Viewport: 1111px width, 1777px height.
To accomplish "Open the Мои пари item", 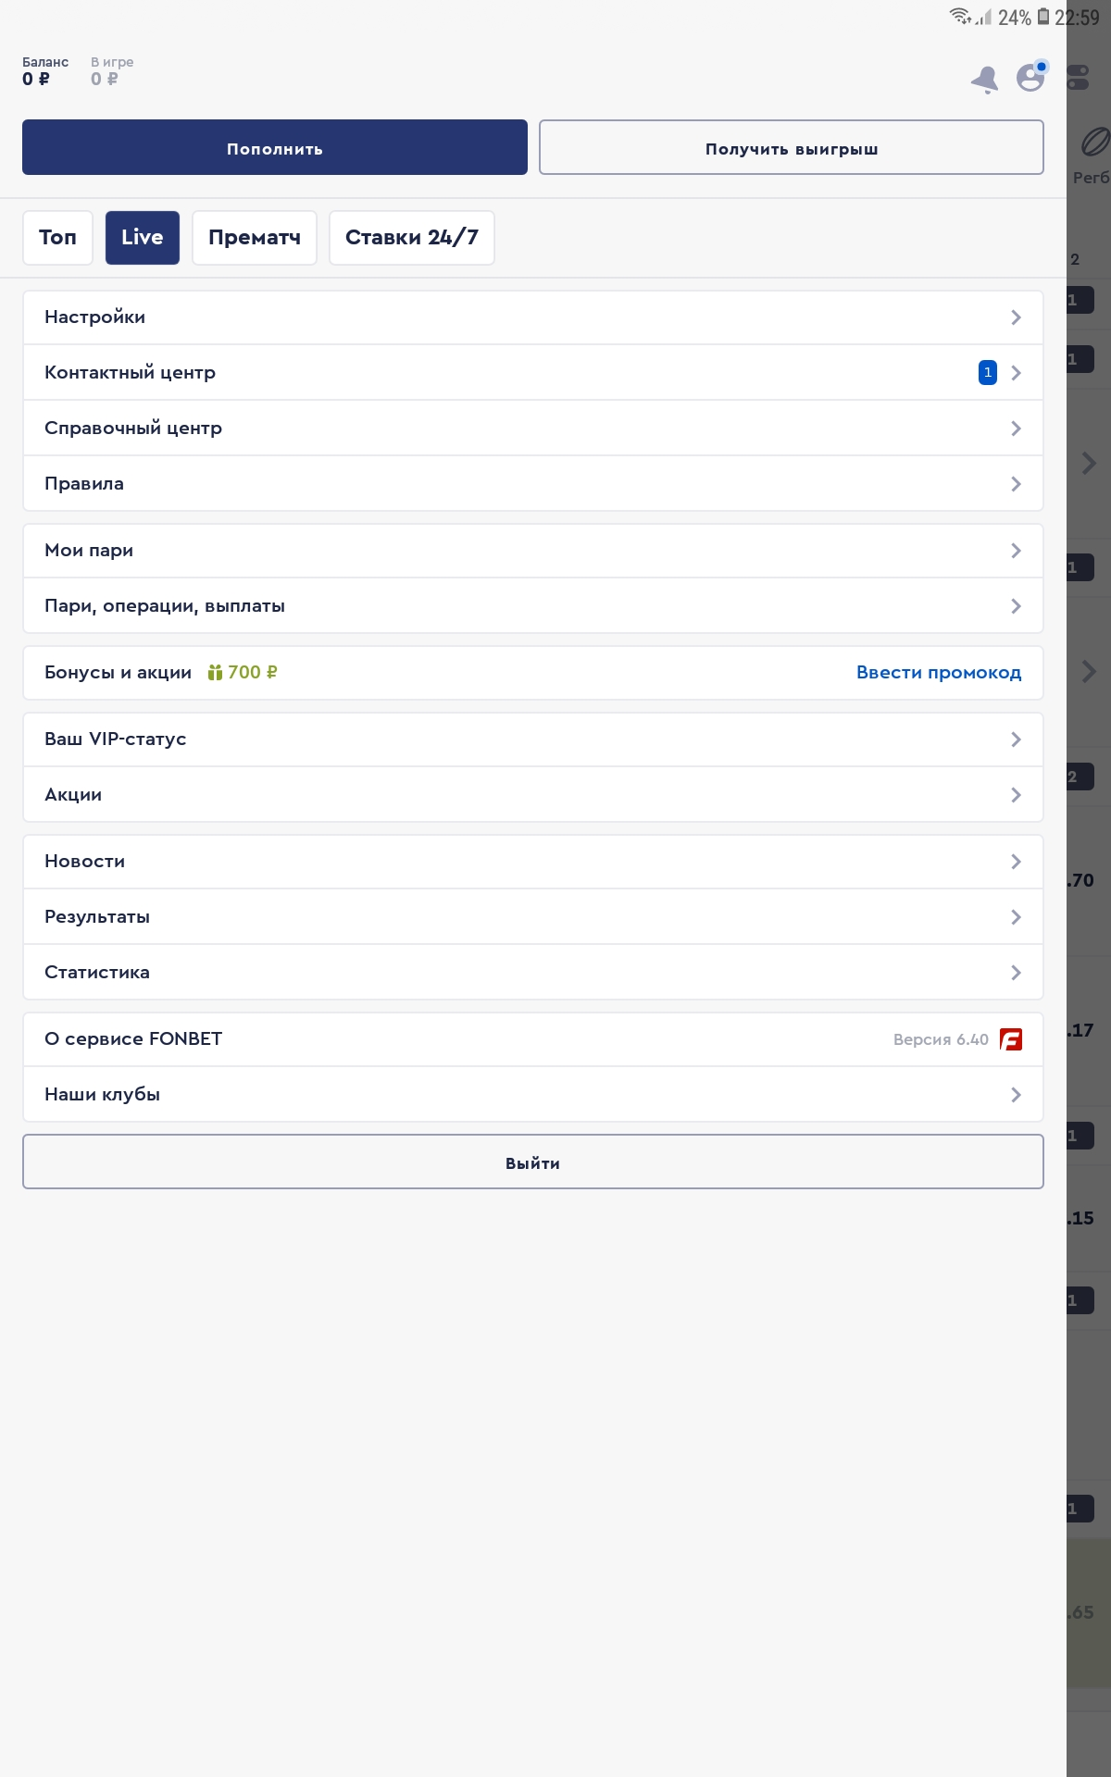I will [x=533, y=551].
